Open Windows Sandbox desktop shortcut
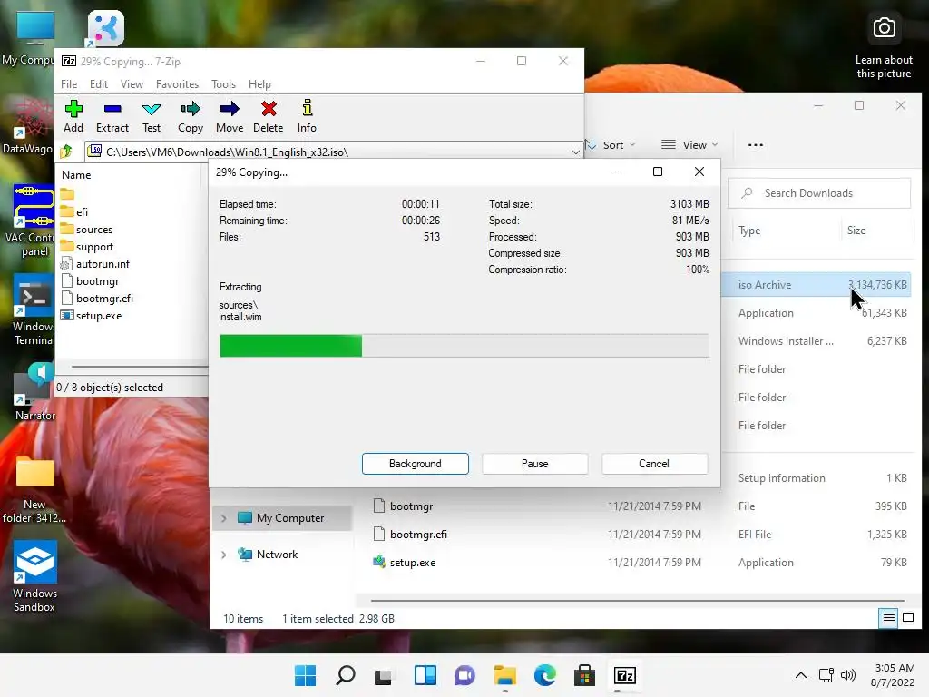Image resolution: width=929 pixels, height=697 pixels. click(x=34, y=576)
